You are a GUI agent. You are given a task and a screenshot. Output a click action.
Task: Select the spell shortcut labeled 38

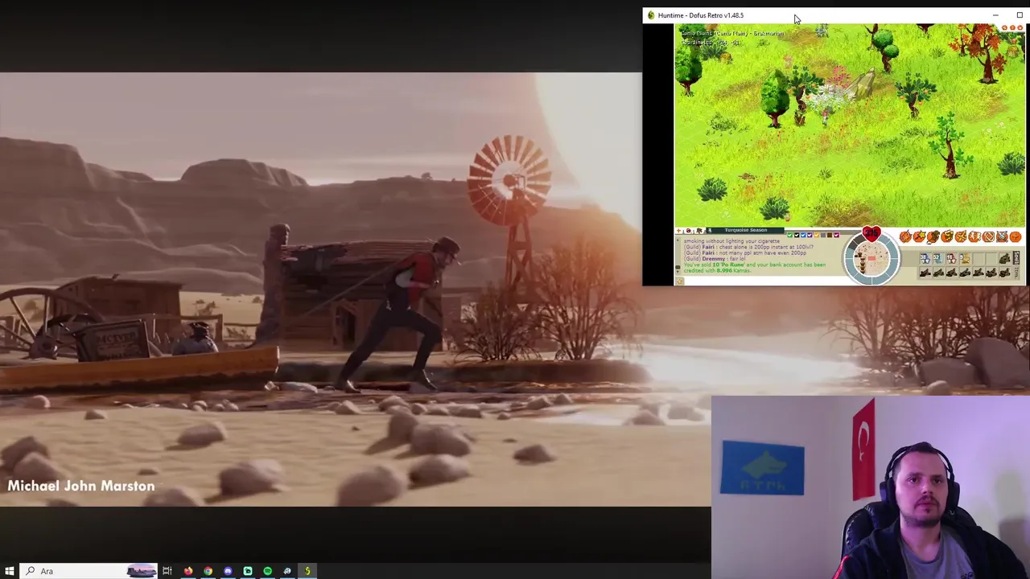[x=925, y=258]
